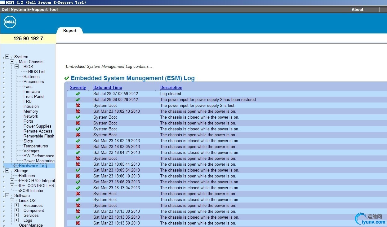Select Processors in the tree
Viewport: 387px width, 227px height.
point(34,81)
